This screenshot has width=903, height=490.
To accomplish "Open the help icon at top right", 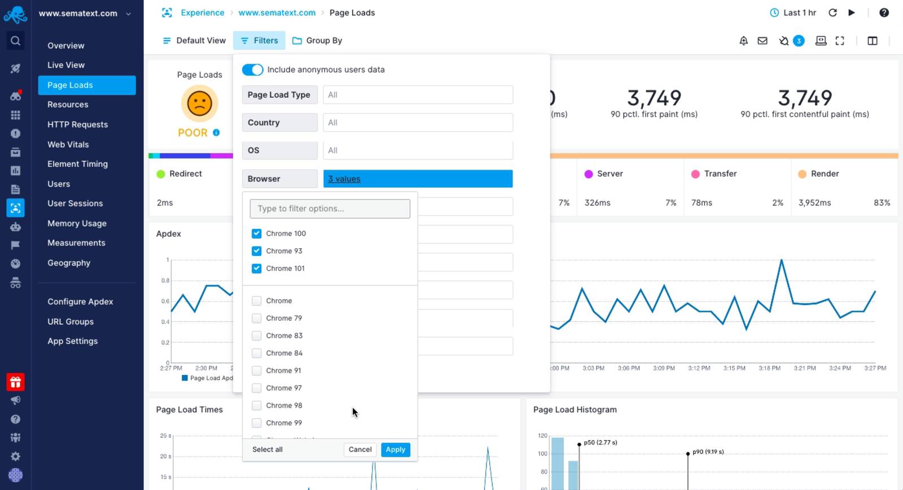I will [x=884, y=12].
